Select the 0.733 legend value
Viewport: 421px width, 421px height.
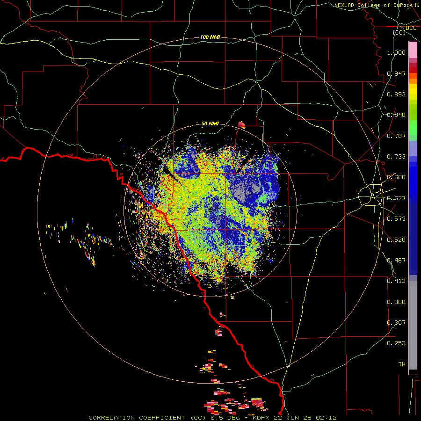(396, 157)
